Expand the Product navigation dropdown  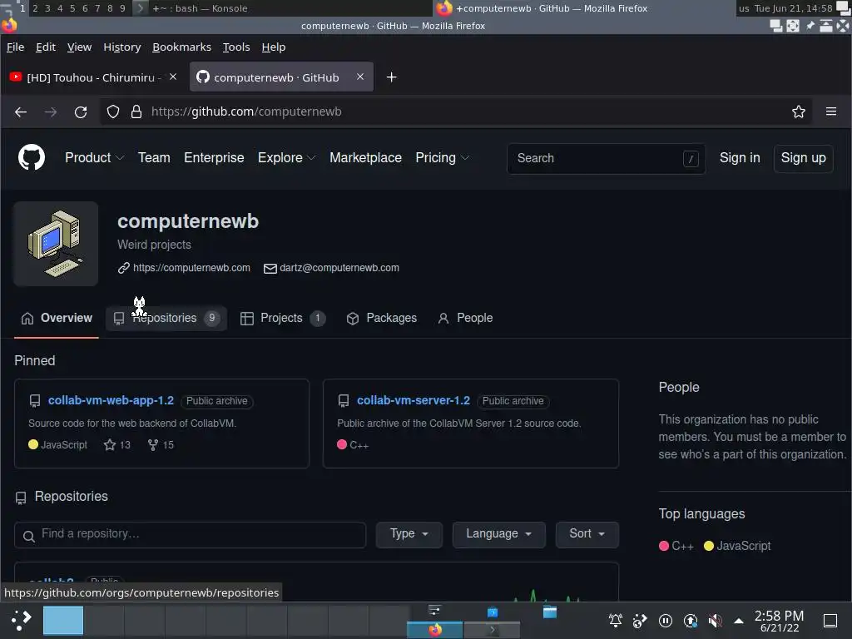click(x=95, y=157)
